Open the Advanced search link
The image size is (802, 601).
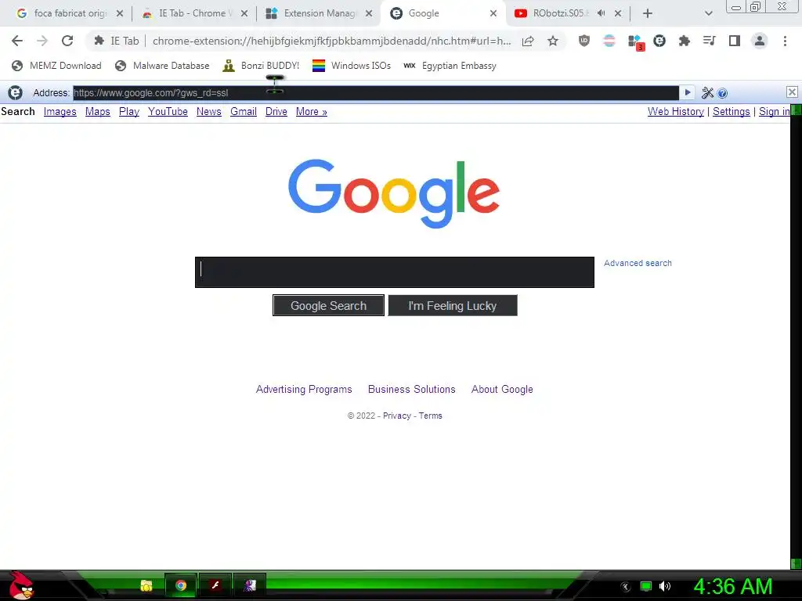tap(638, 263)
